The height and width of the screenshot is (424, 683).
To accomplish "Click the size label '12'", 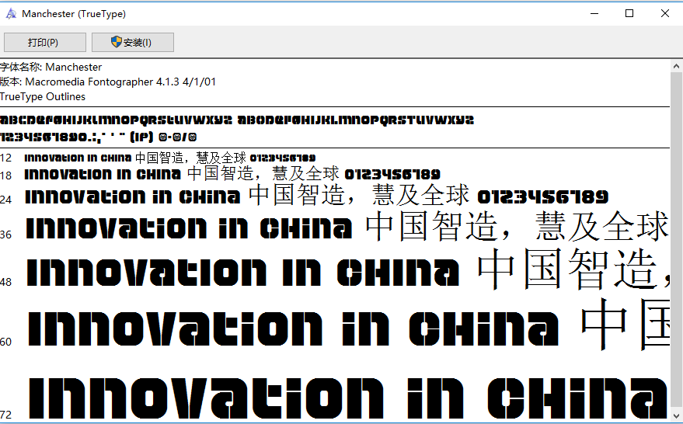I will (5, 158).
